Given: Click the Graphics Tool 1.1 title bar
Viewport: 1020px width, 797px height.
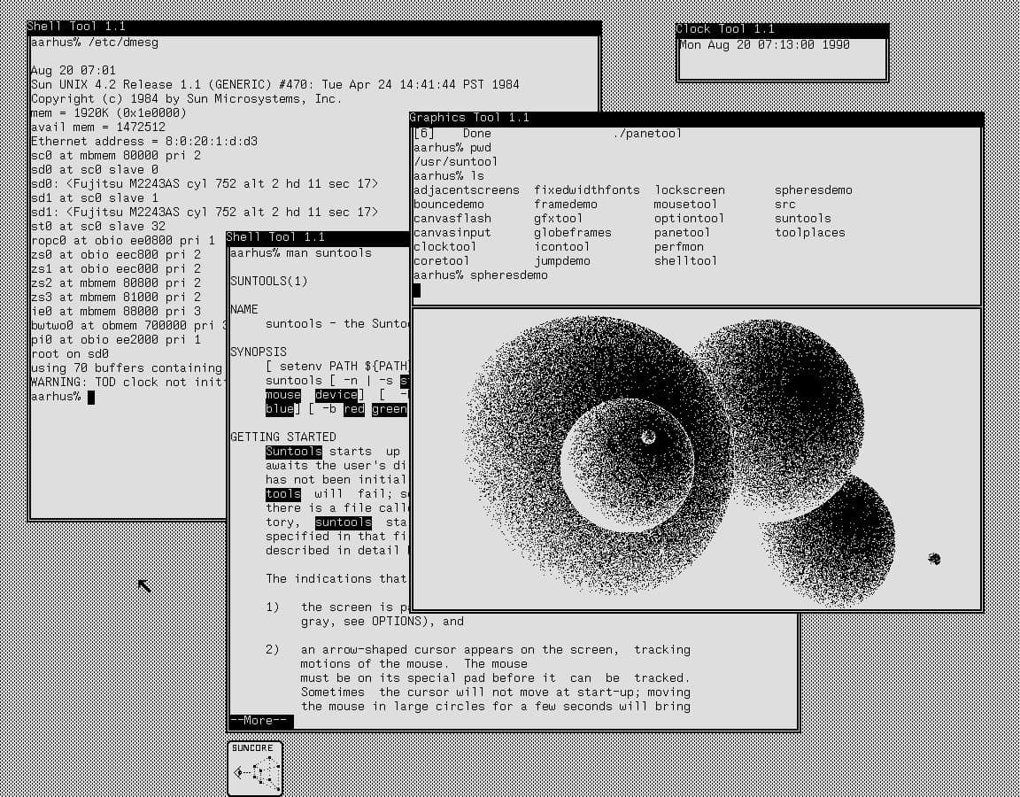Looking at the screenshot, I should point(696,118).
